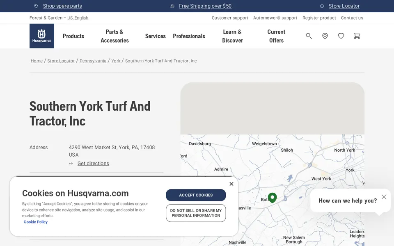This screenshot has height=246, width=394.
Task: Click the info icon beside Store Locator
Action: pos(322,6)
